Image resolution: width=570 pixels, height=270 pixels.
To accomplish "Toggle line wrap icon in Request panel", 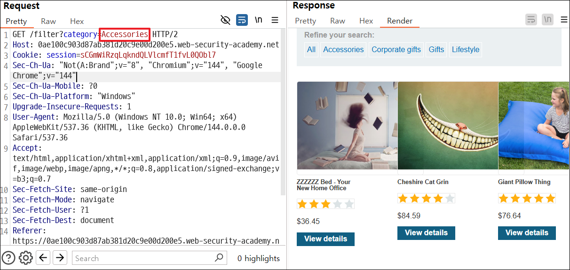I will (x=242, y=20).
